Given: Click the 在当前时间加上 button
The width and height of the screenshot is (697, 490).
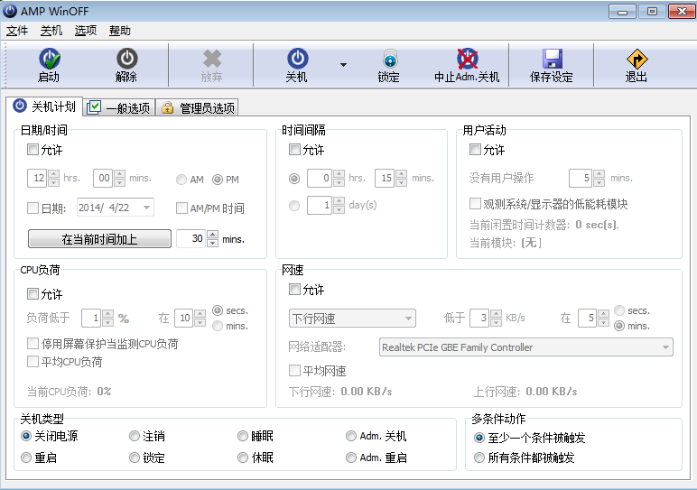Looking at the screenshot, I should (99, 239).
